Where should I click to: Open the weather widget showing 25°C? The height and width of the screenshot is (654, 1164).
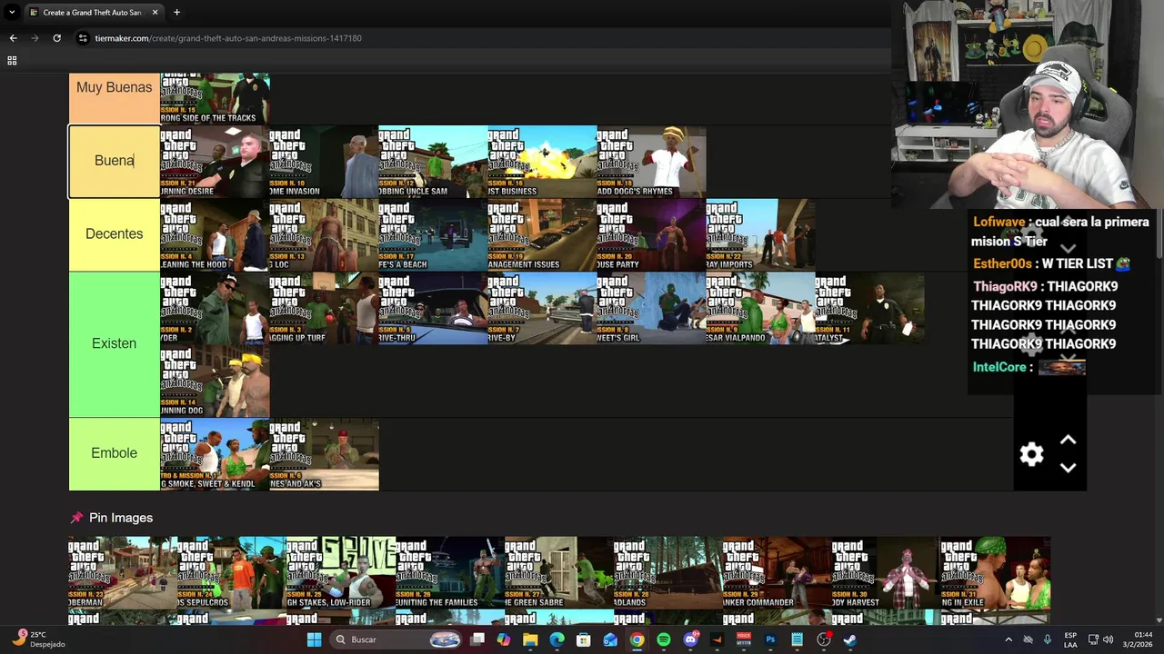pos(36,639)
